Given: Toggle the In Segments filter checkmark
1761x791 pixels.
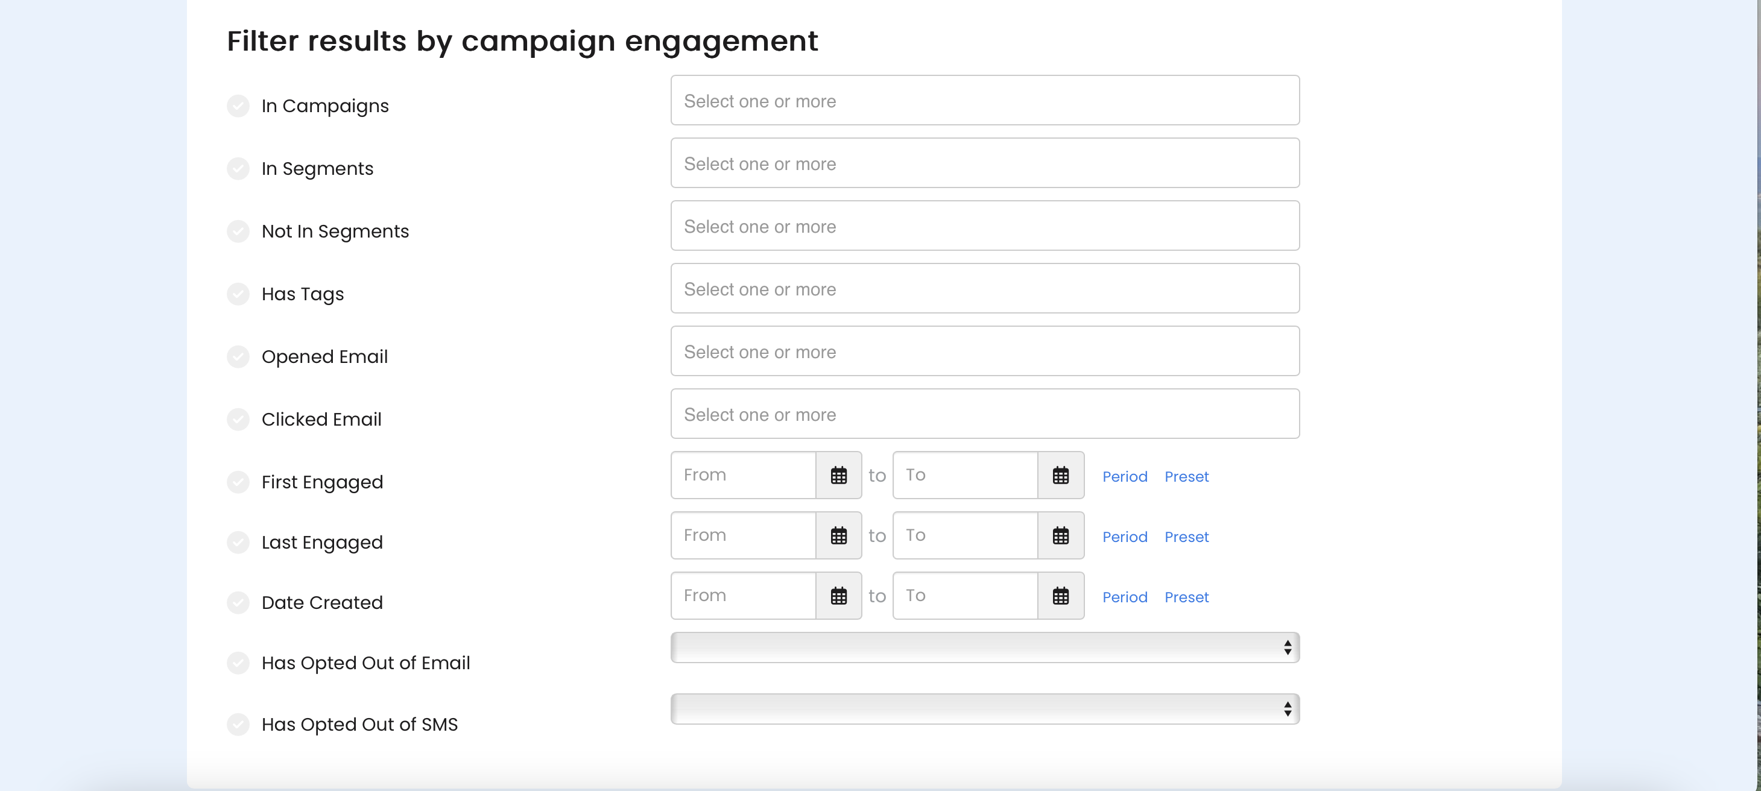Looking at the screenshot, I should click(x=238, y=169).
